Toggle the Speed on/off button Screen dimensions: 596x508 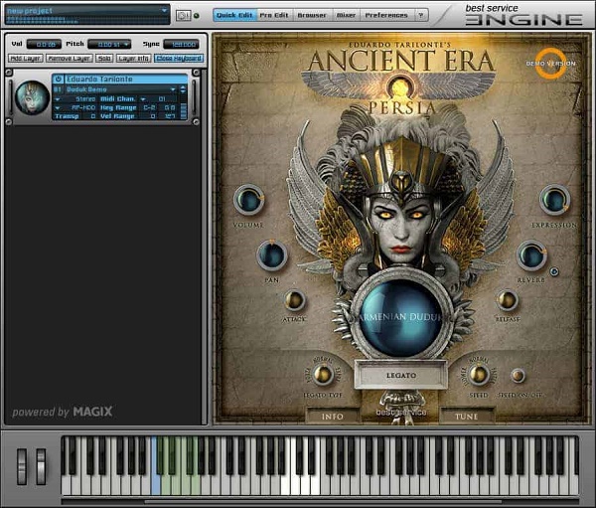pos(518,376)
